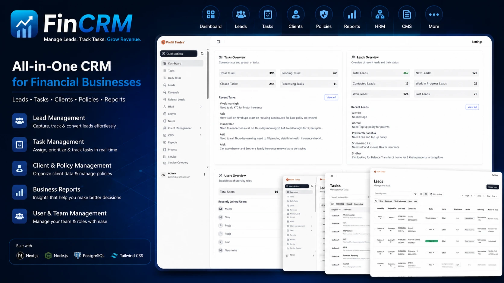Click the Search by task title field
This screenshot has width=504, height=283.
pyautogui.click(x=348, y=197)
